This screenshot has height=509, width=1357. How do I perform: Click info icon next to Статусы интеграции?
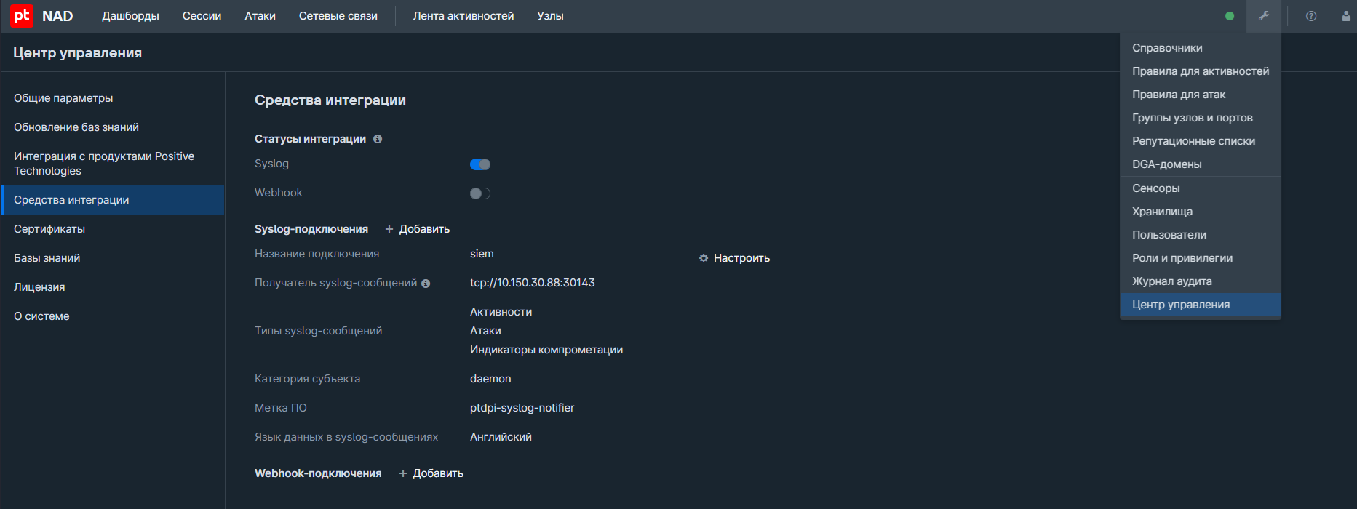click(378, 139)
